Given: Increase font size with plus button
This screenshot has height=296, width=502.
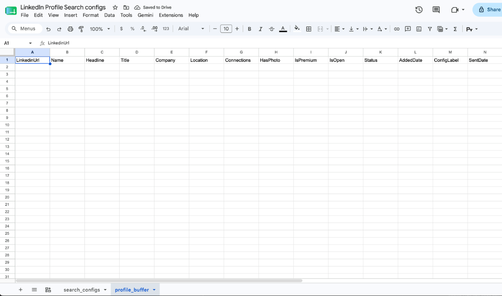Looking at the screenshot, I should [x=237, y=29].
